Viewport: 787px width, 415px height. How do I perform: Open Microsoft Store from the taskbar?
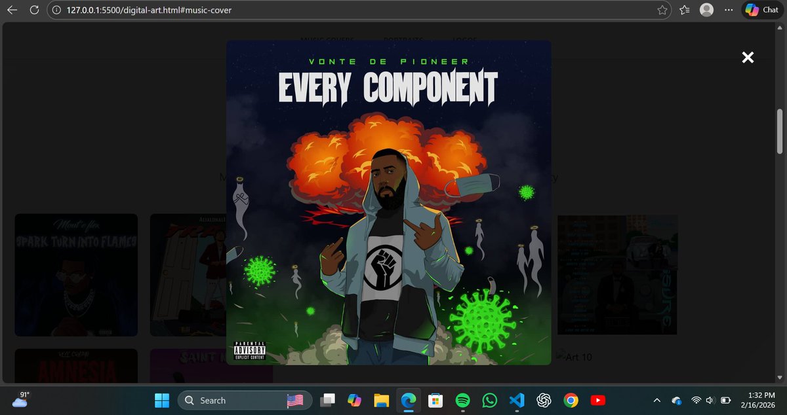(435, 400)
